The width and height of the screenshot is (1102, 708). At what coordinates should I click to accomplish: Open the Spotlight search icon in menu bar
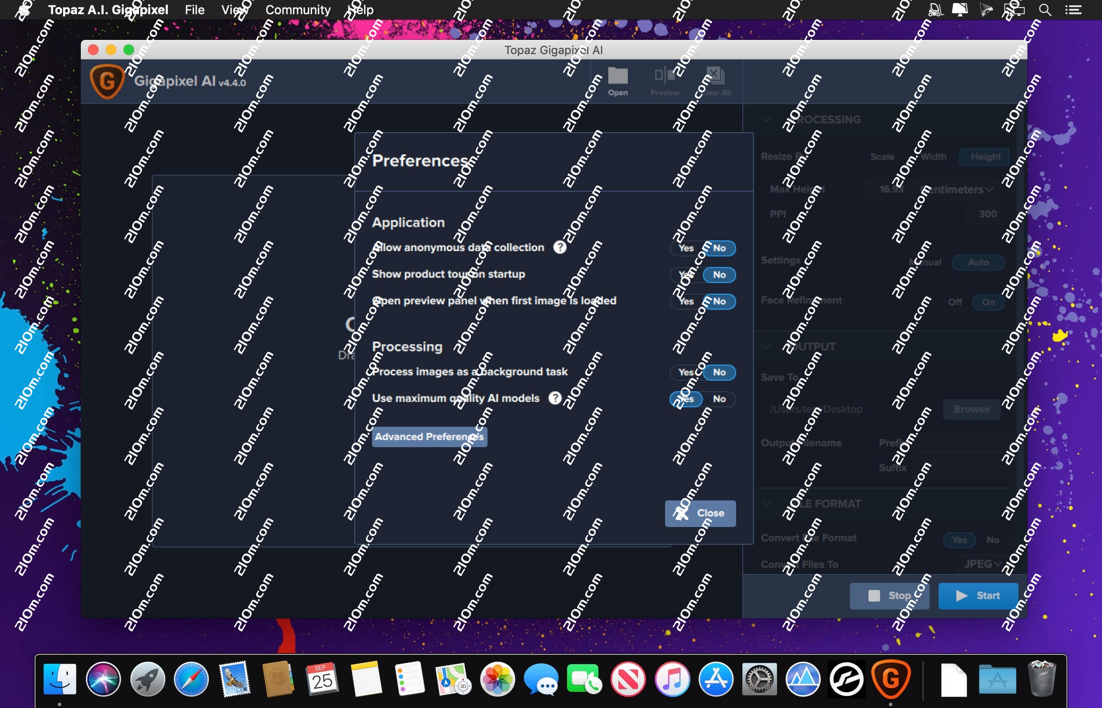[1045, 10]
